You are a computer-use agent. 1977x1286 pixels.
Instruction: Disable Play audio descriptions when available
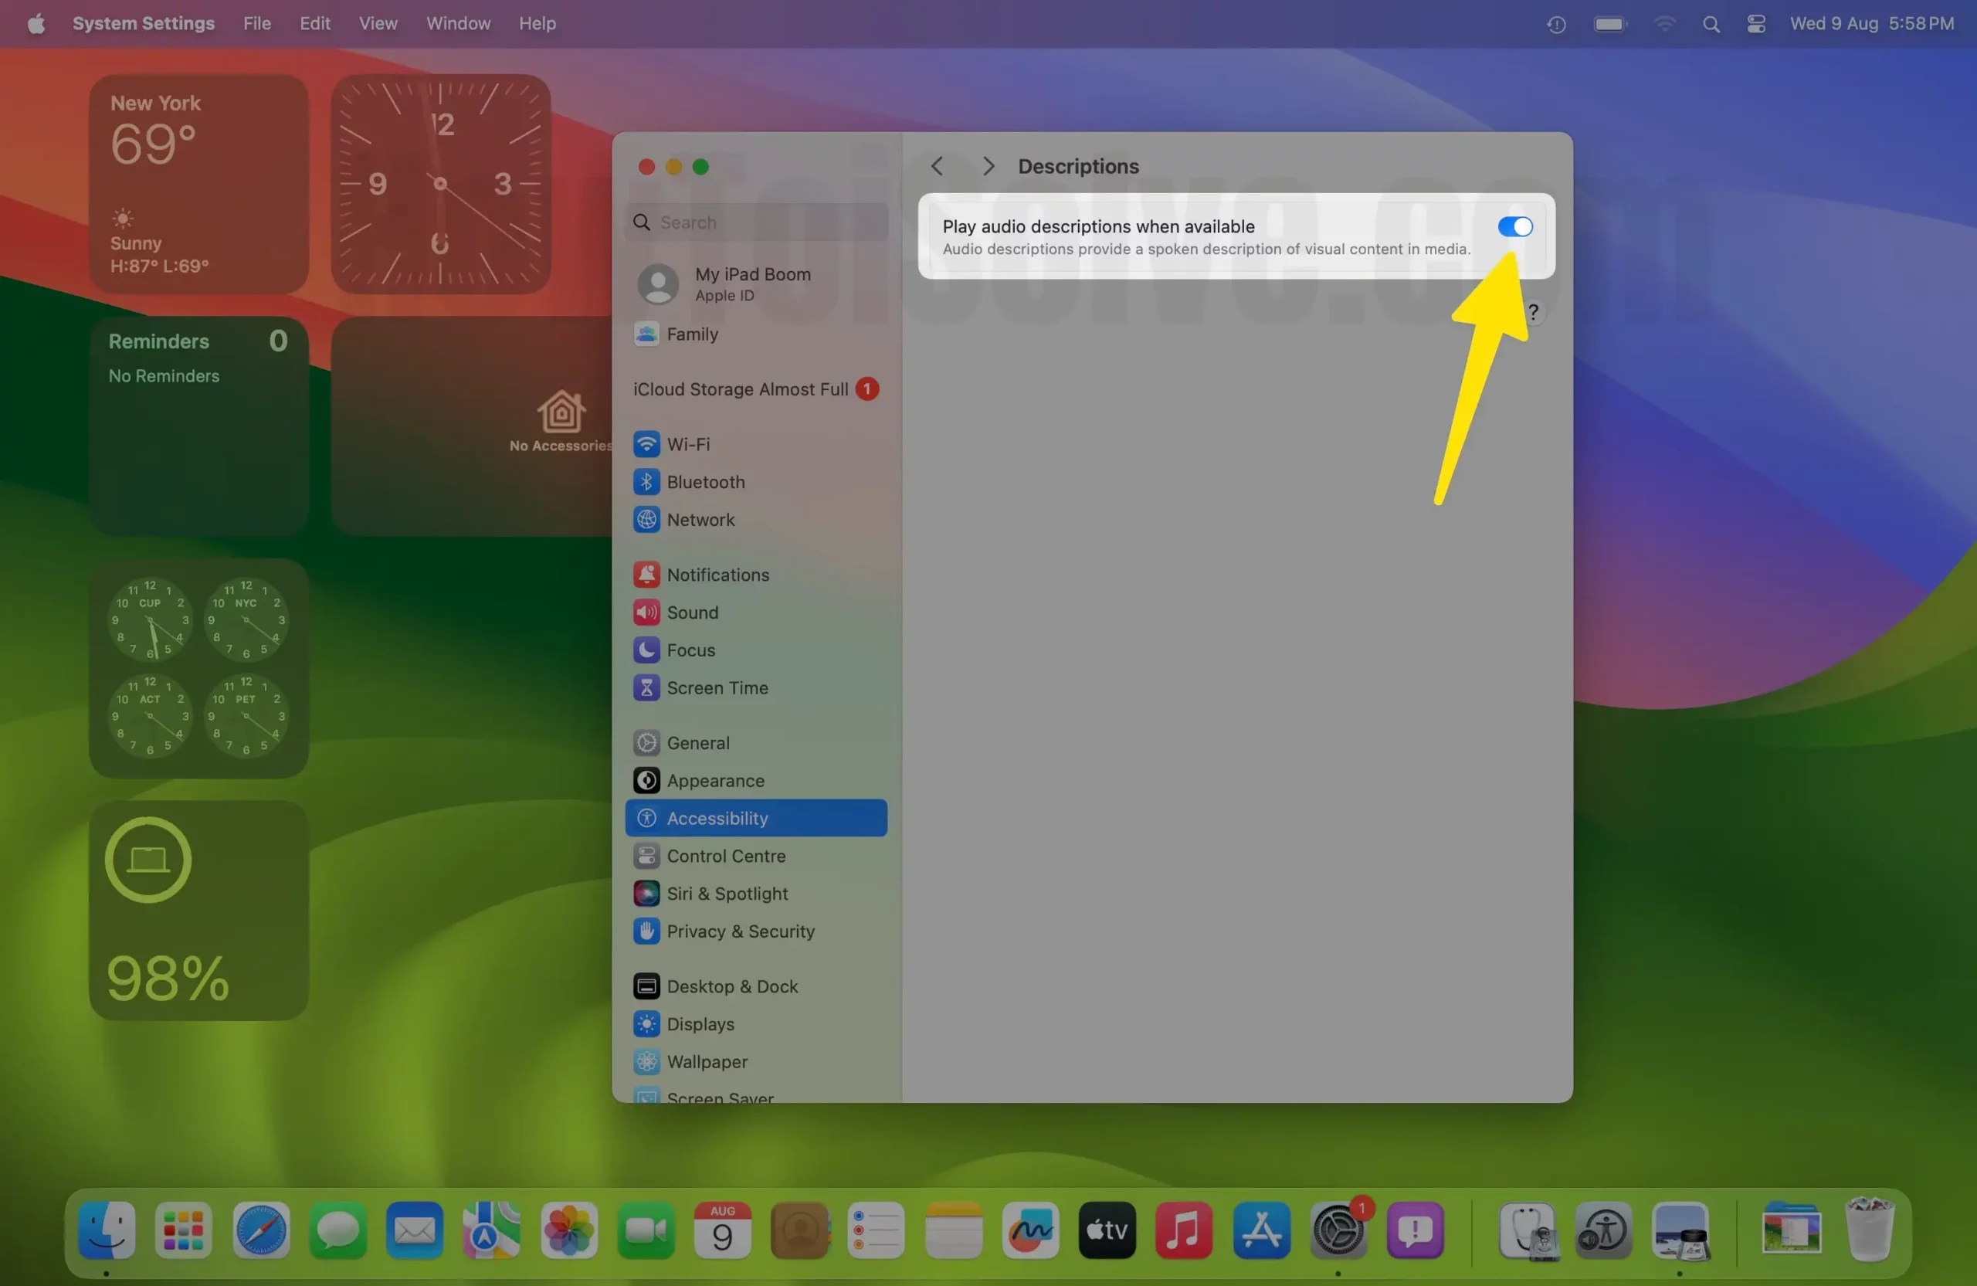click(1514, 226)
